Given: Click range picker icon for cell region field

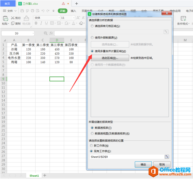Looking at the screenshot, I should [166, 32].
